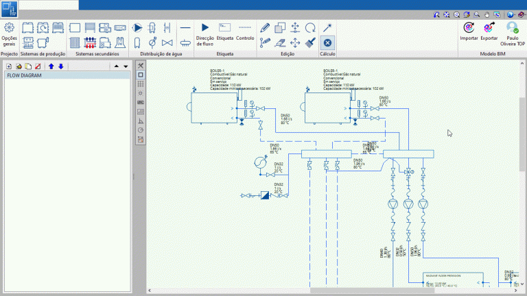Image resolution: width=527 pixels, height=296 pixels.
Task: Click the pan hand tool
Action: click(487, 15)
